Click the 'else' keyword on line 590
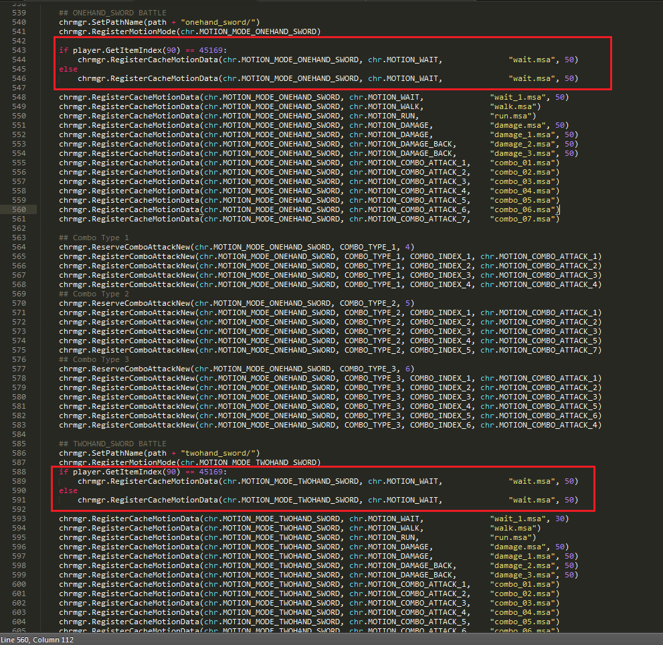This screenshot has height=645, width=663. click(x=68, y=490)
